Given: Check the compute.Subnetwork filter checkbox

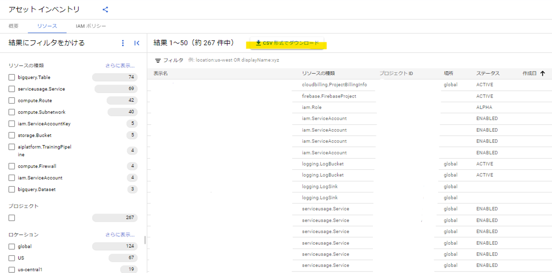Looking at the screenshot, I should coord(11,112).
